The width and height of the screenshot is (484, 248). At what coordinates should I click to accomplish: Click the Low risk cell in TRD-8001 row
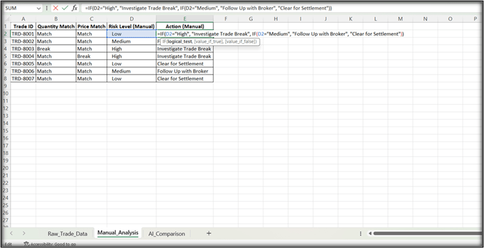tap(131, 34)
